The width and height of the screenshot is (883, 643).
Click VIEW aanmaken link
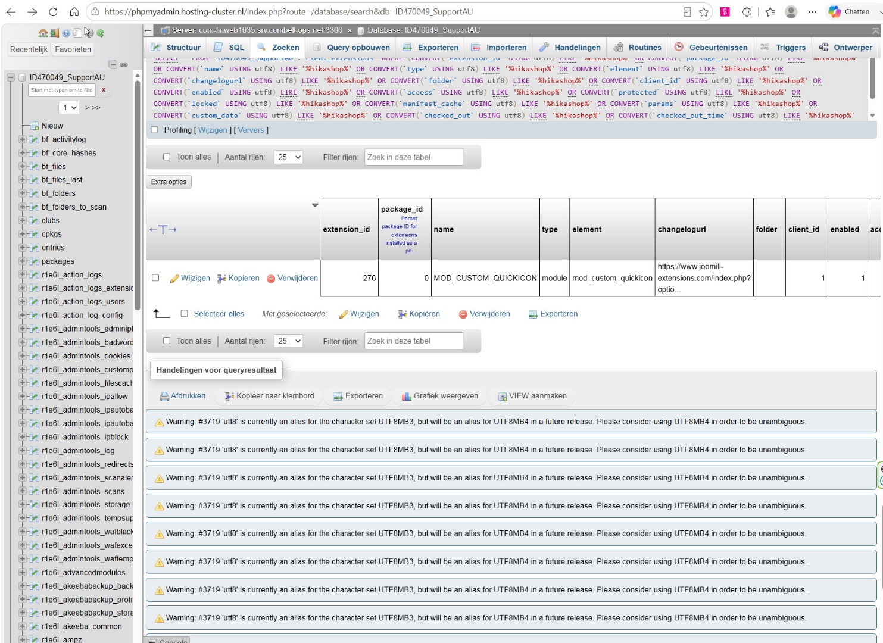click(x=532, y=396)
